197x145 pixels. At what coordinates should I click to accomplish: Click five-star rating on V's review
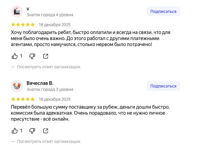(23, 25)
